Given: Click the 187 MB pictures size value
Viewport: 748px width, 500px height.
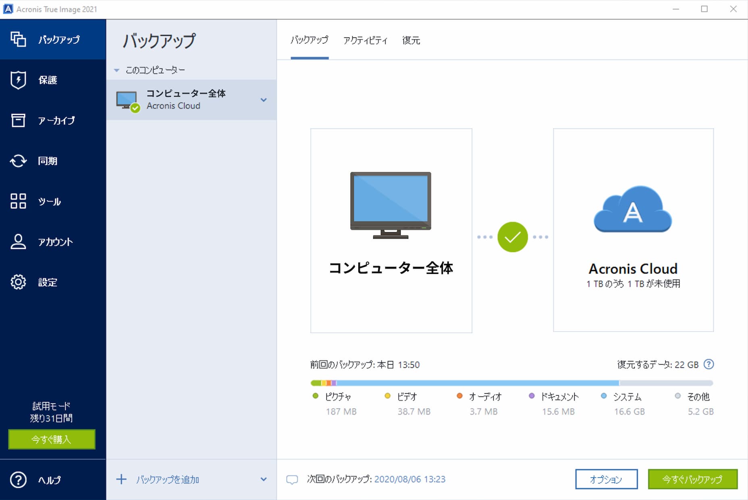Looking at the screenshot, I should [x=341, y=411].
